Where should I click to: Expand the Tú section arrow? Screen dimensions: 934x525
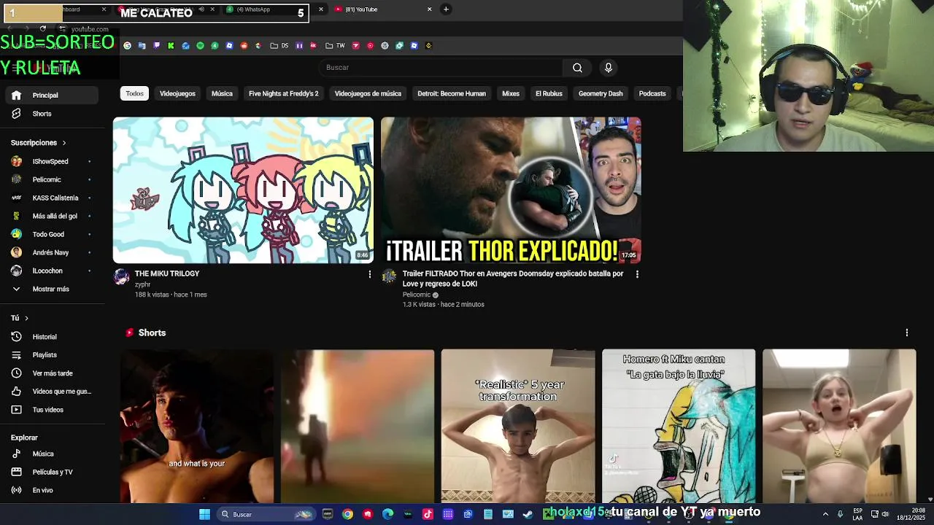[x=26, y=318]
